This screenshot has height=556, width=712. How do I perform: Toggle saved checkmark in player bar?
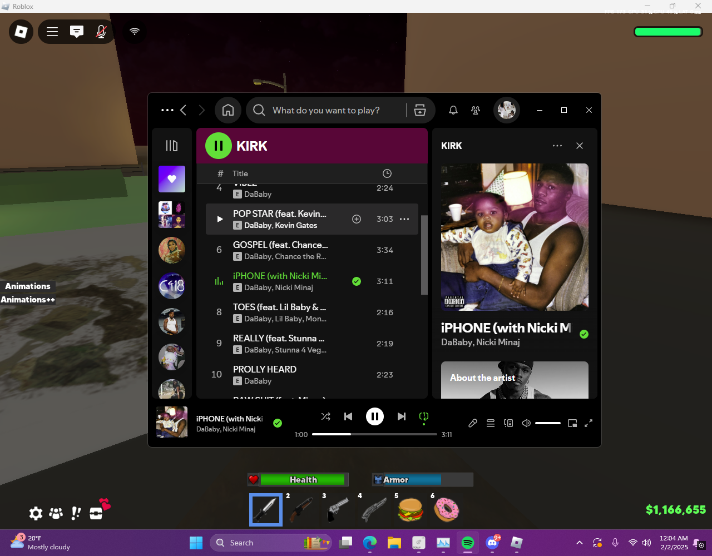278,423
